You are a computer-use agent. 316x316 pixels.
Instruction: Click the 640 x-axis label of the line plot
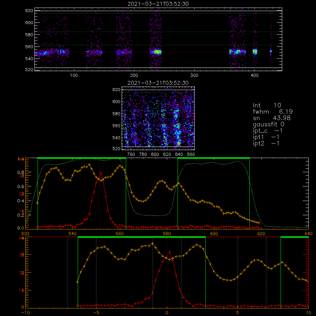308,234
